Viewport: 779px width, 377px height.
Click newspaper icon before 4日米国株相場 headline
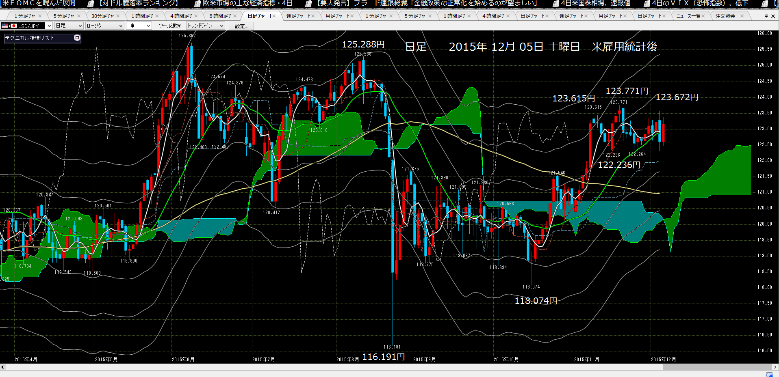point(556,3)
